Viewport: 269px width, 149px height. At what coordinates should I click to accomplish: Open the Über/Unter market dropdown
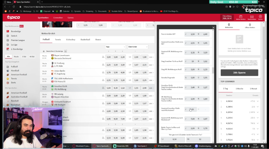(x=138, y=47)
